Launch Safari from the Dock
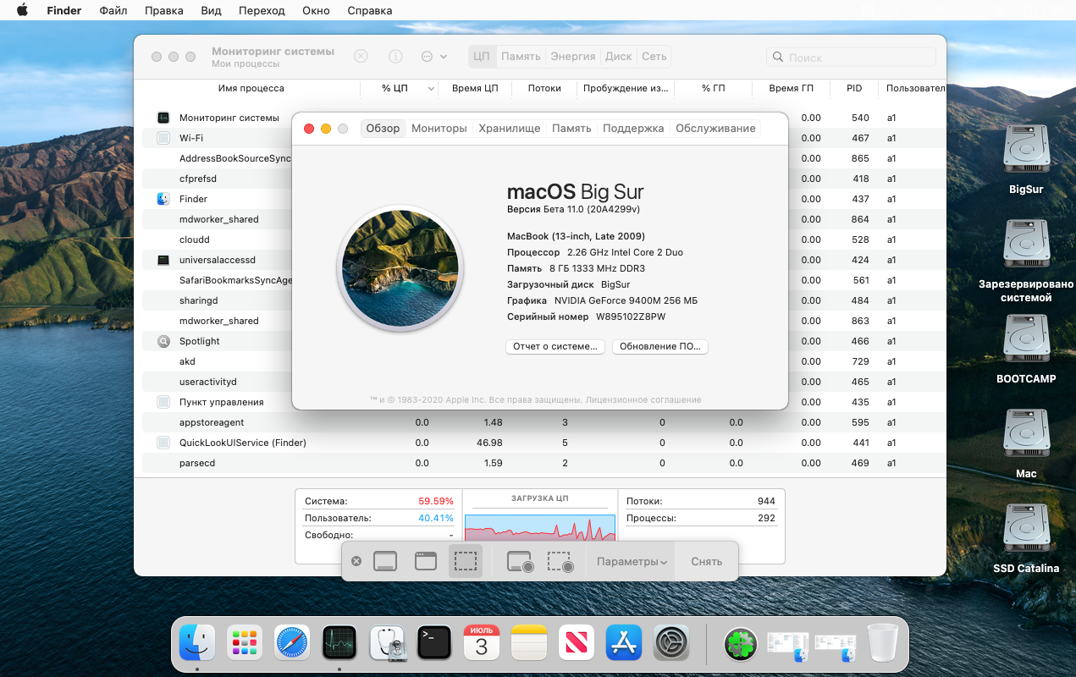Screen dimensions: 1076x677 292,644
